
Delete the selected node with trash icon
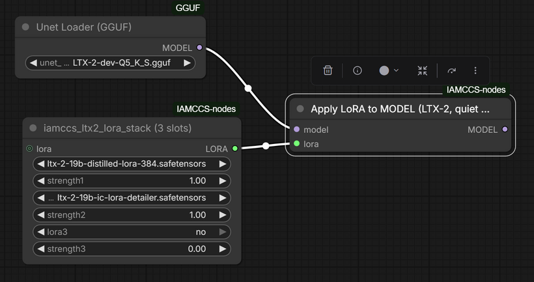tap(328, 70)
